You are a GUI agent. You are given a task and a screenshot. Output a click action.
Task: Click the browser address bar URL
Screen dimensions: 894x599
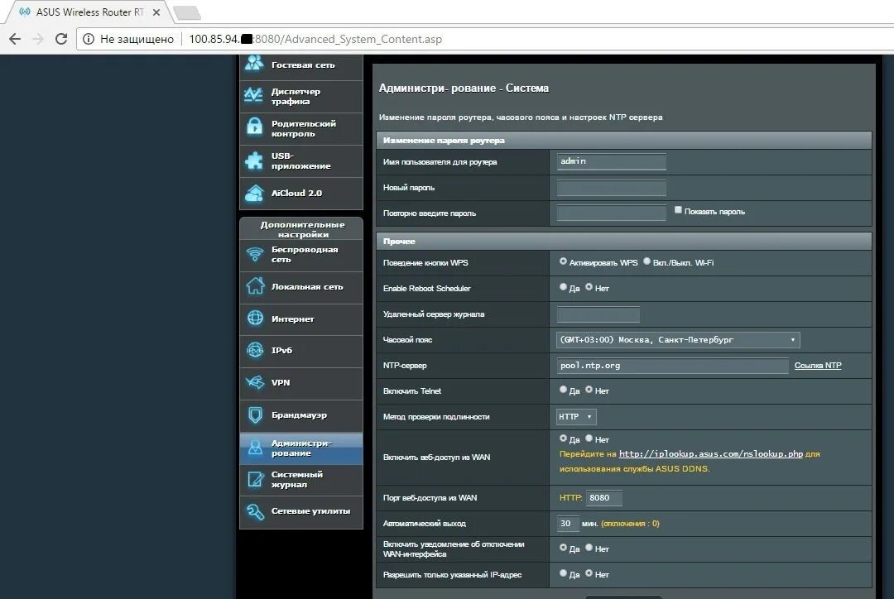[x=315, y=39]
